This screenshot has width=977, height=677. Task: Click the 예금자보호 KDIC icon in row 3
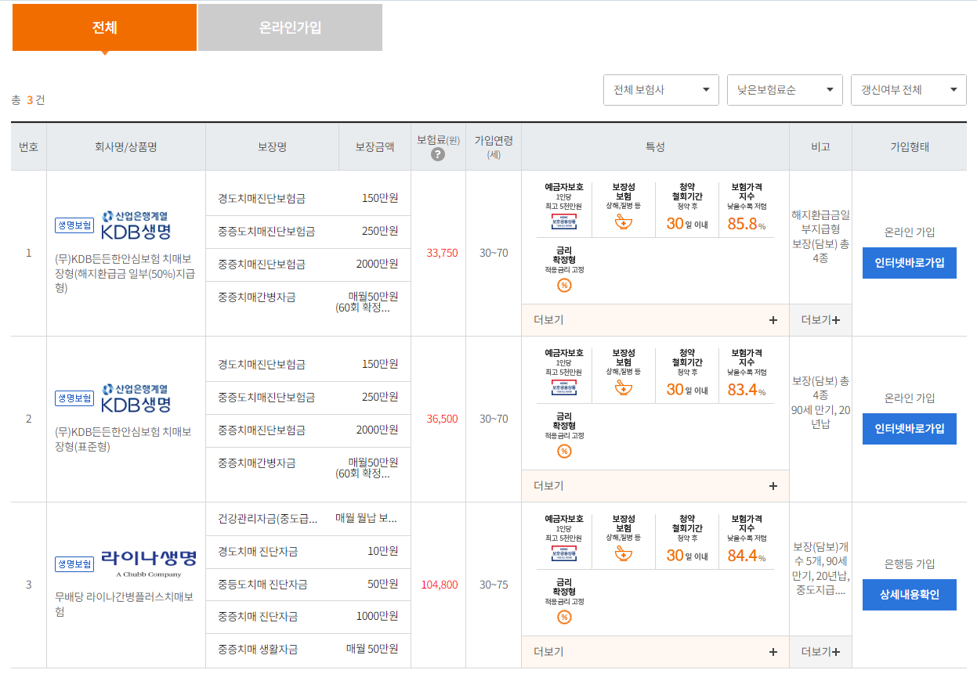pos(564,554)
